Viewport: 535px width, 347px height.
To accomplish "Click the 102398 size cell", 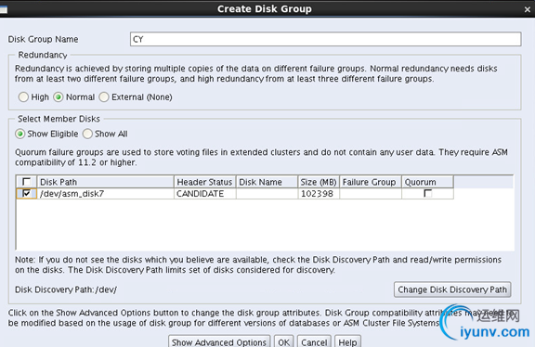I will point(319,194).
